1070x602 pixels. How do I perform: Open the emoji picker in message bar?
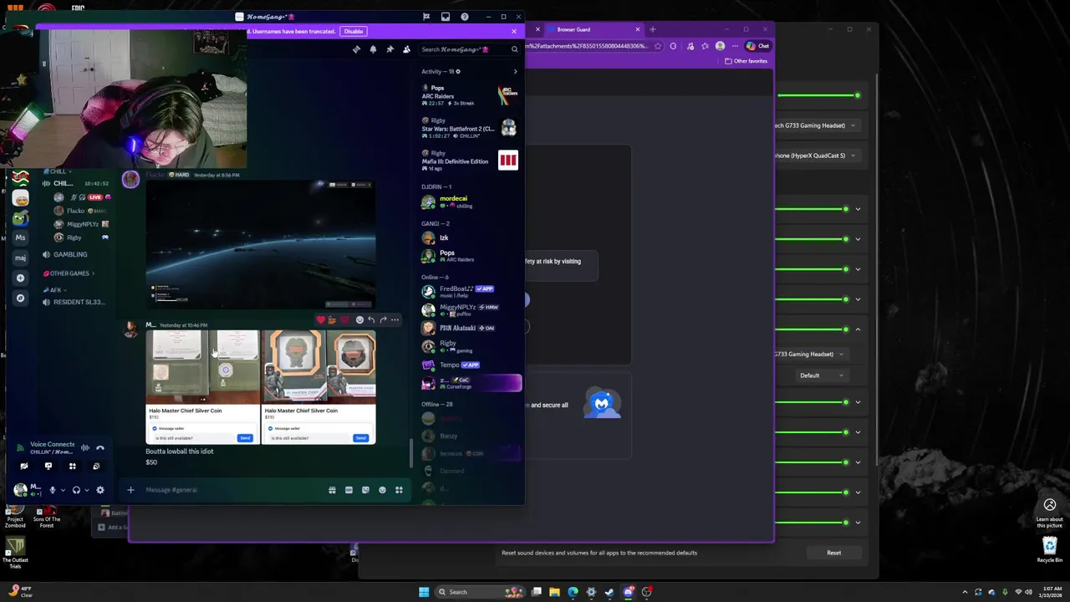(382, 490)
